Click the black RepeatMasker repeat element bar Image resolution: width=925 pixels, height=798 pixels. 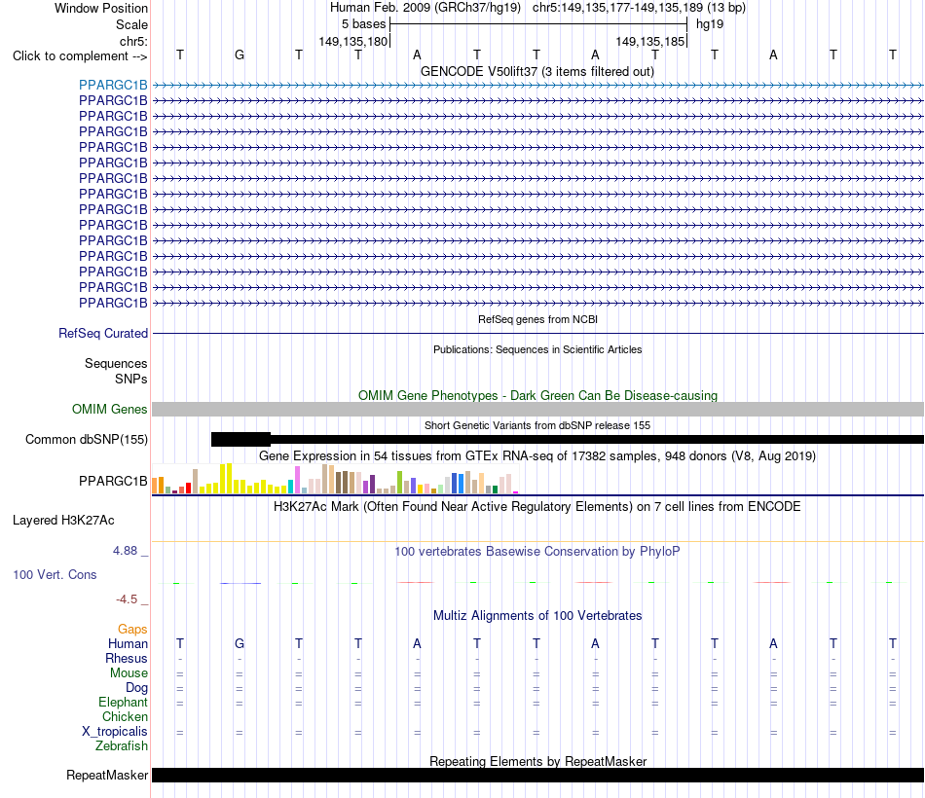point(537,775)
